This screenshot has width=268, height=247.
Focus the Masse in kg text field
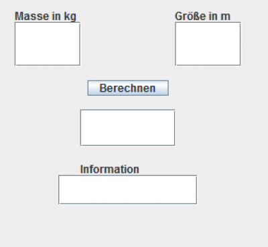click(x=48, y=44)
